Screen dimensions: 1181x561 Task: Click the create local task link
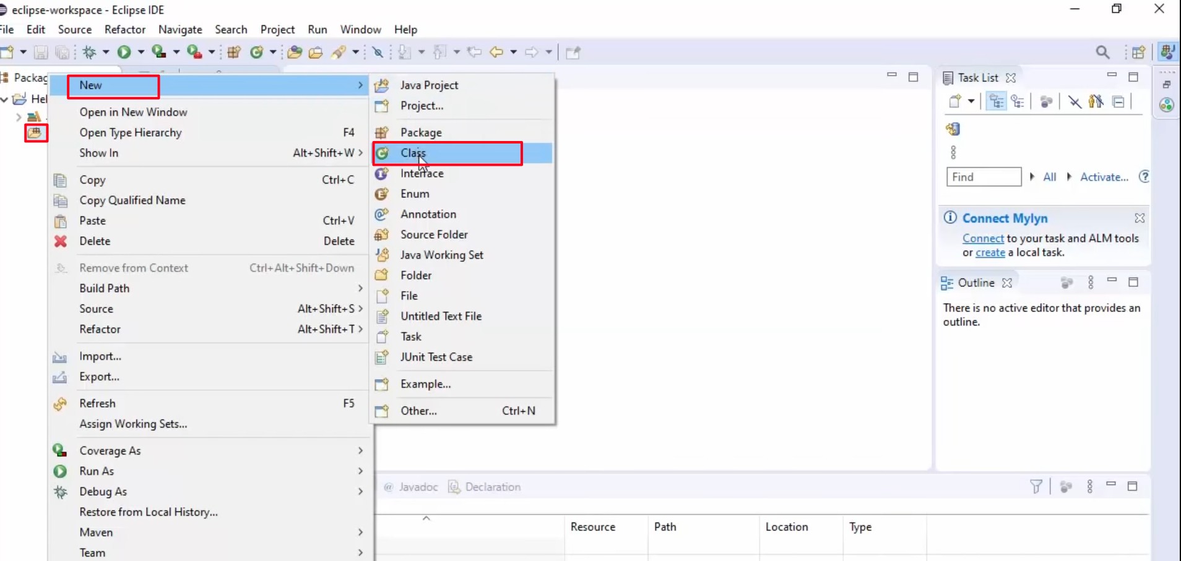[x=990, y=252]
